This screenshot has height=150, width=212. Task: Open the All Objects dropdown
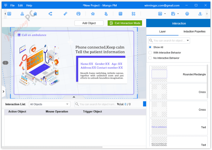point(49,104)
